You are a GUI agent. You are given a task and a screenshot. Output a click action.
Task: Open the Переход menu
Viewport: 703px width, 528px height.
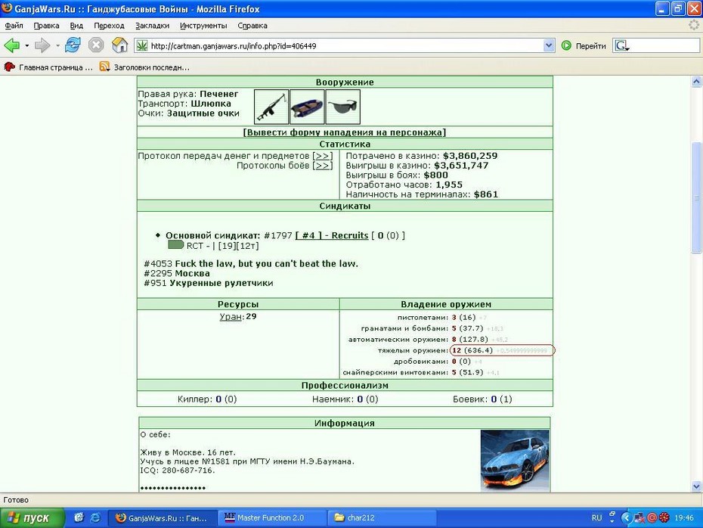(109, 26)
